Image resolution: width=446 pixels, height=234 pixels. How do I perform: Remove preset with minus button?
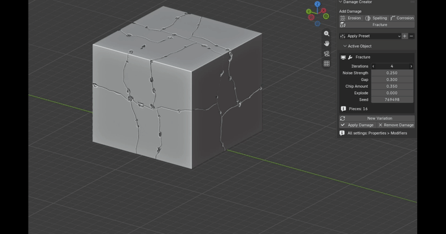(x=411, y=36)
